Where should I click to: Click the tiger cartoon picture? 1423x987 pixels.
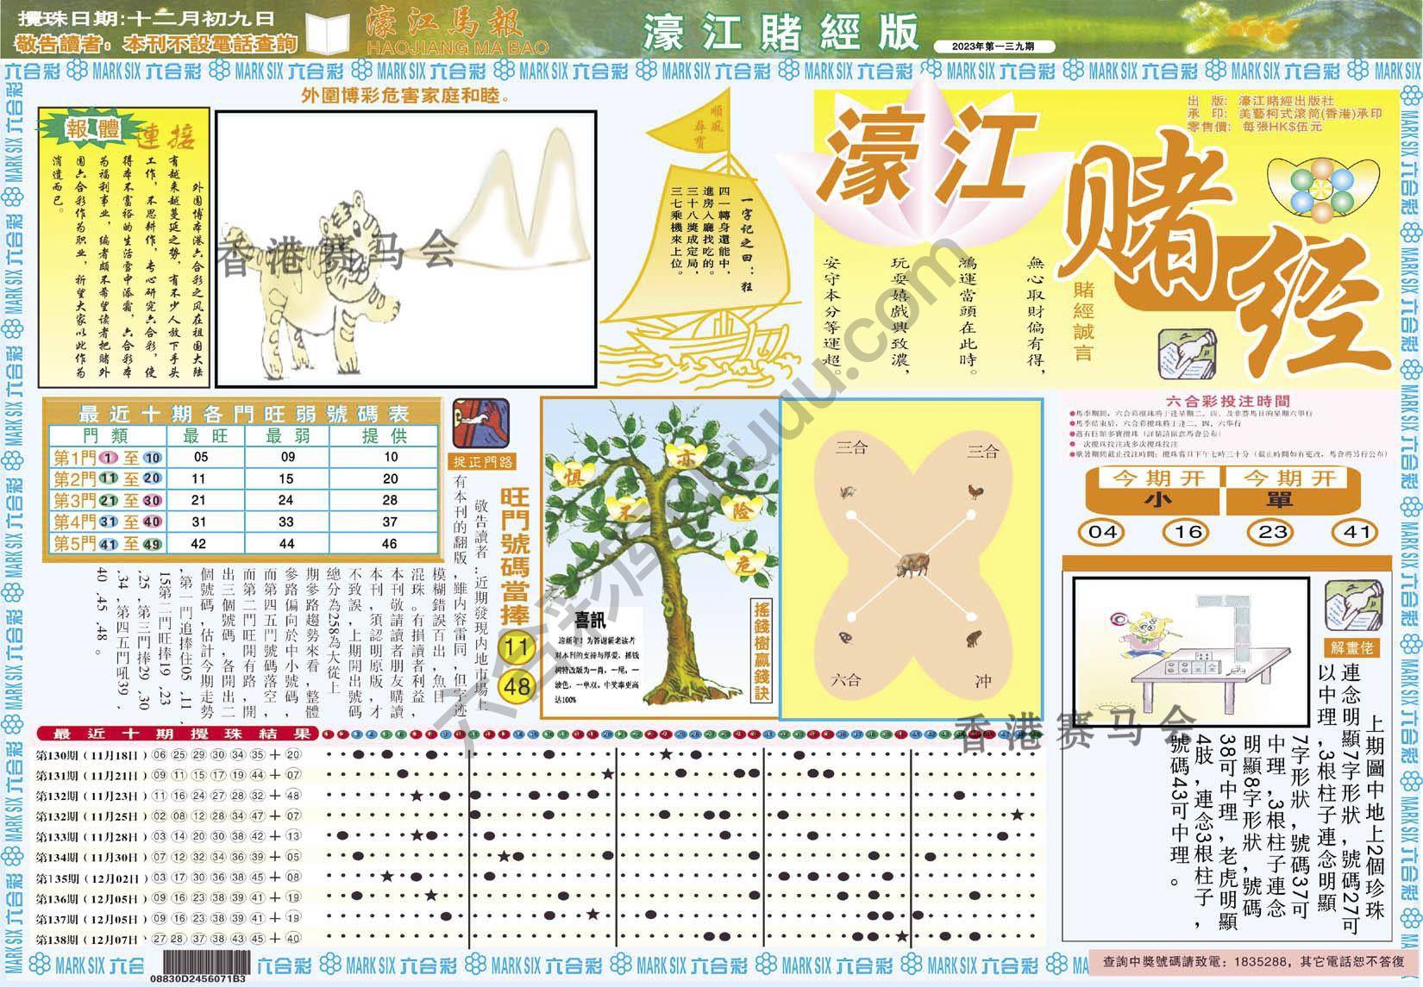(404, 247)
